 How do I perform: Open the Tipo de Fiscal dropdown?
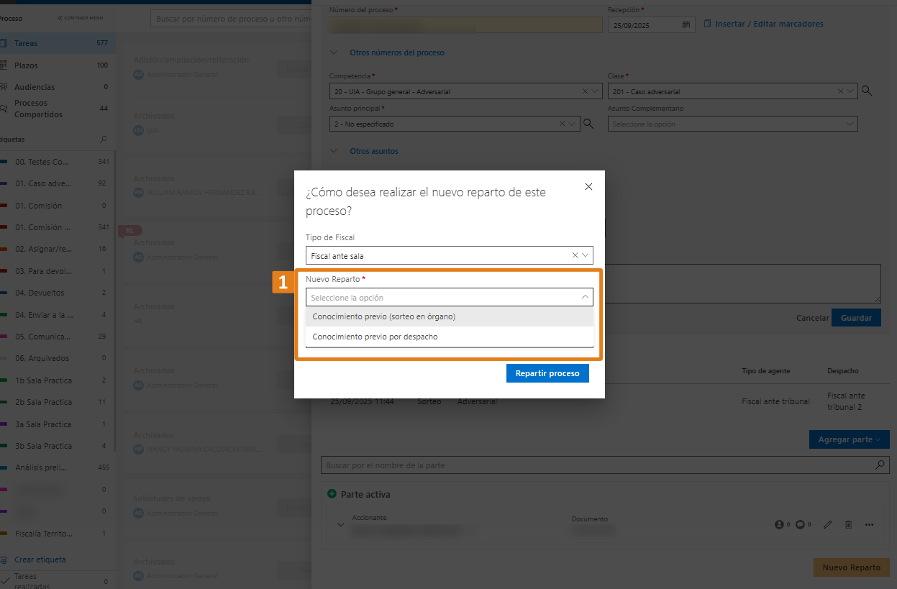pos(586,255)
